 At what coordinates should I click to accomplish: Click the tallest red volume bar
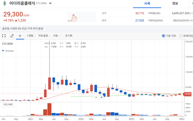click(x=49, y=109)
